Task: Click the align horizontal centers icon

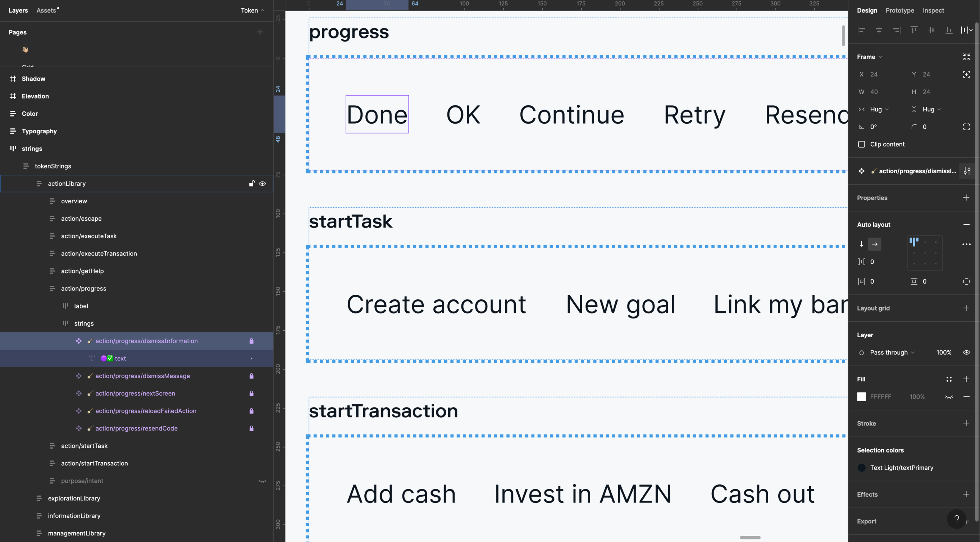Action: (879, 30)
